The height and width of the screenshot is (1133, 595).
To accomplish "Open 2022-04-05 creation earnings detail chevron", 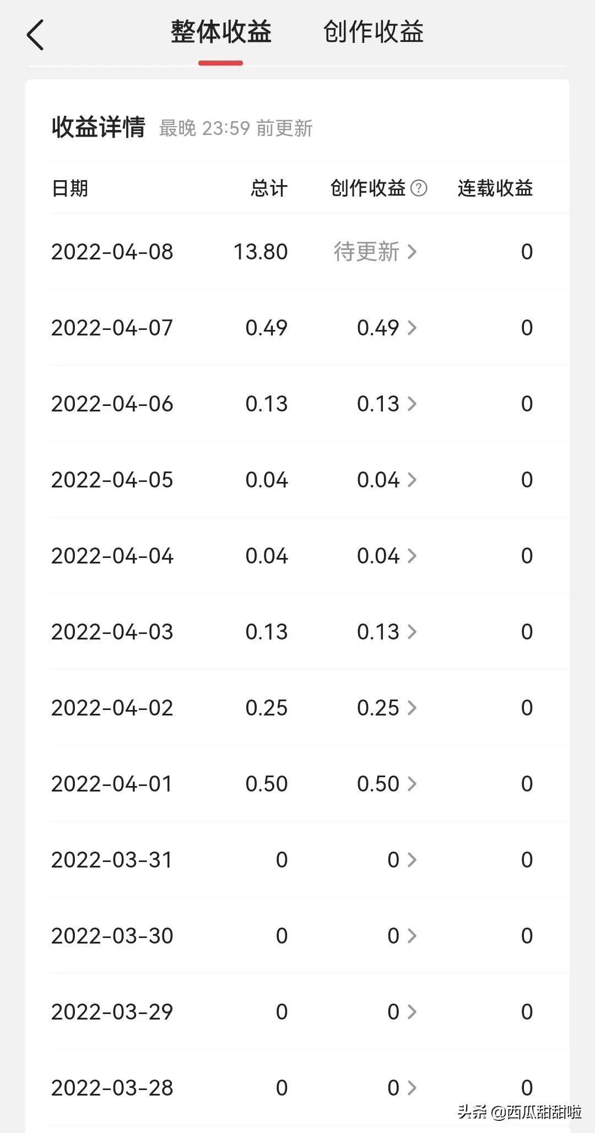I will 412,480.
